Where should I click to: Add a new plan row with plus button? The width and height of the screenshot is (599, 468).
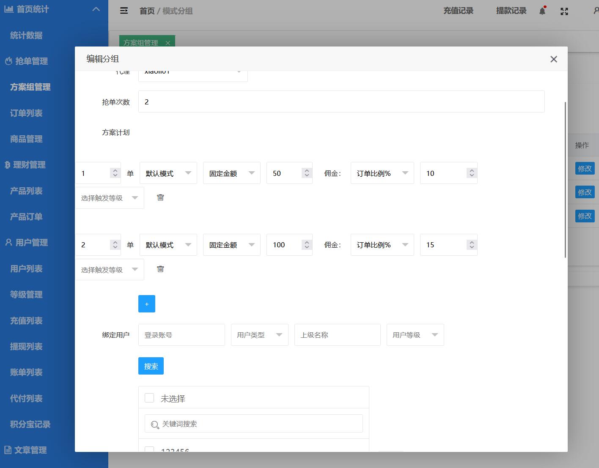click(147, 304)
